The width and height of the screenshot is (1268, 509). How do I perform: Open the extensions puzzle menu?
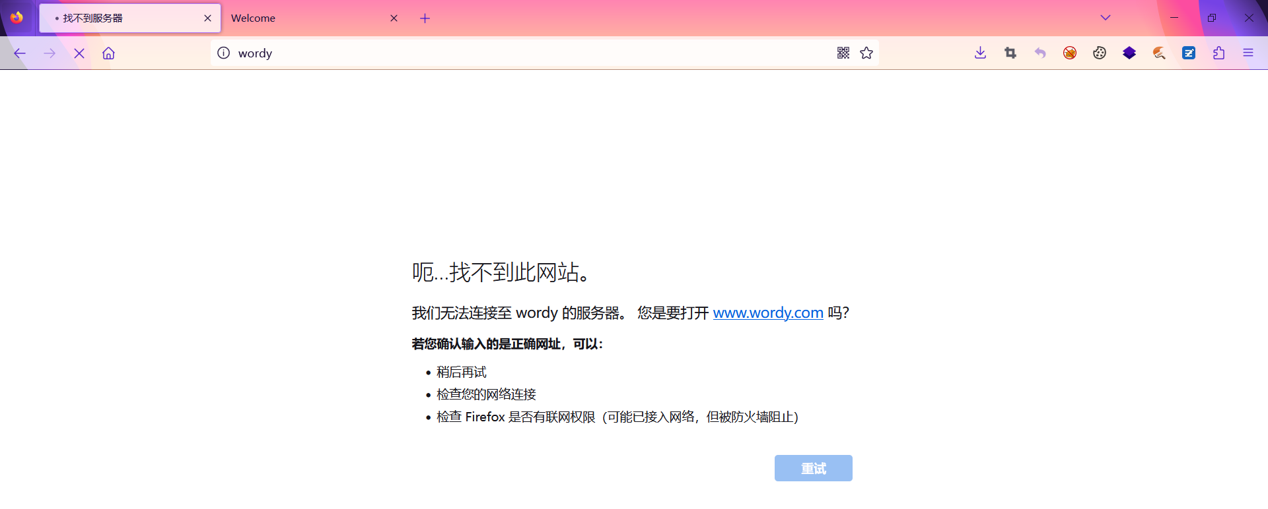pos(1218,53)
